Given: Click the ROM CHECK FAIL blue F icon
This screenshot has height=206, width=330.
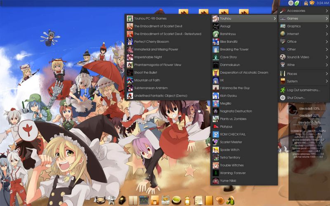Looking at the screenshot, I should tap(216, 134).
